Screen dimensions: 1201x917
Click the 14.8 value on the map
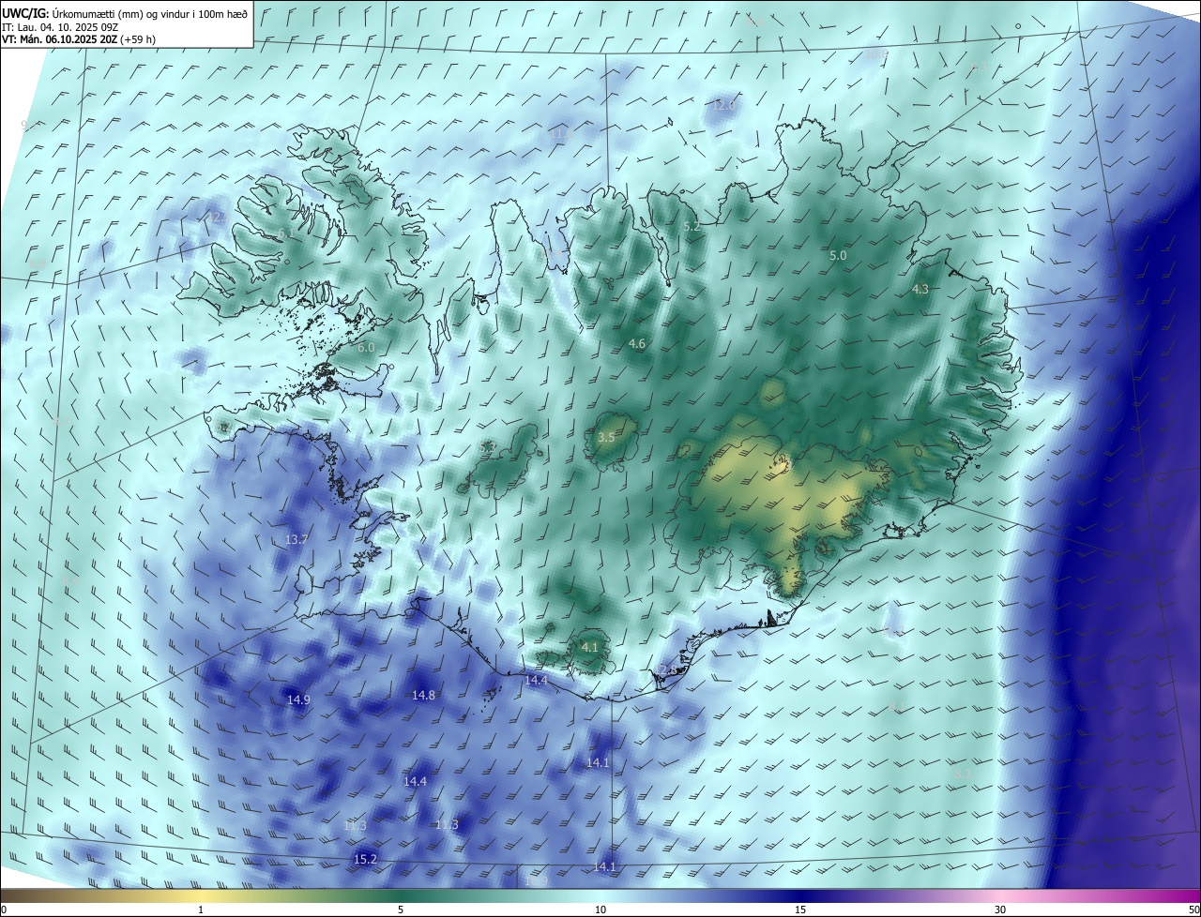(424, 695)
